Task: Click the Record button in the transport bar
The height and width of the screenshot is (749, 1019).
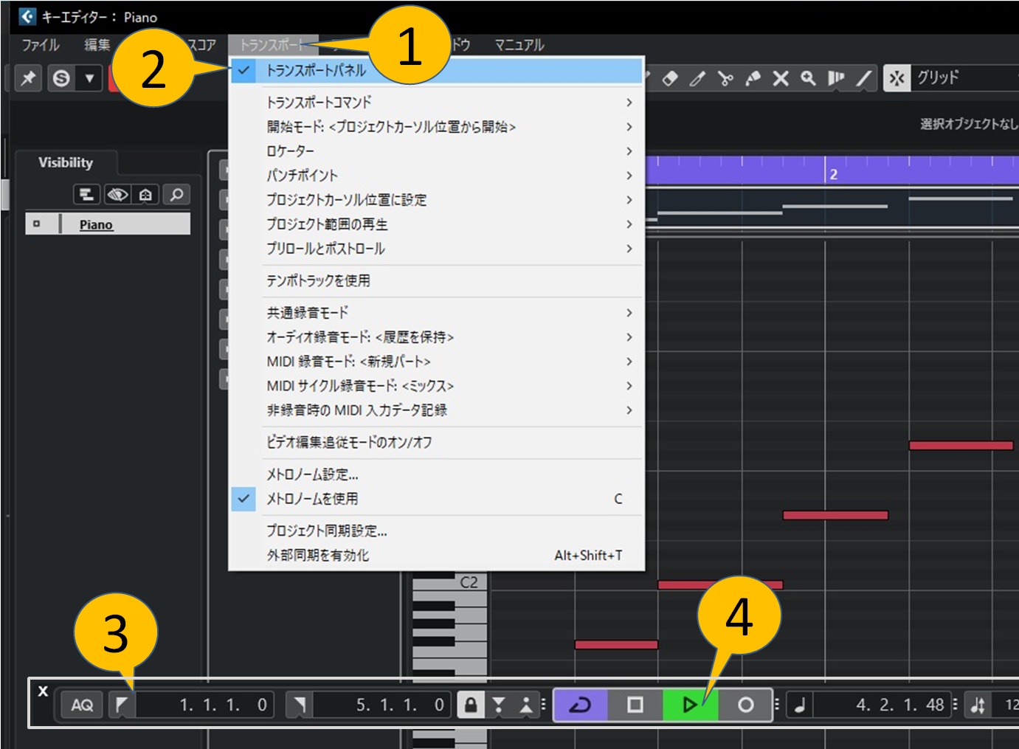Action: coord(745,705)
